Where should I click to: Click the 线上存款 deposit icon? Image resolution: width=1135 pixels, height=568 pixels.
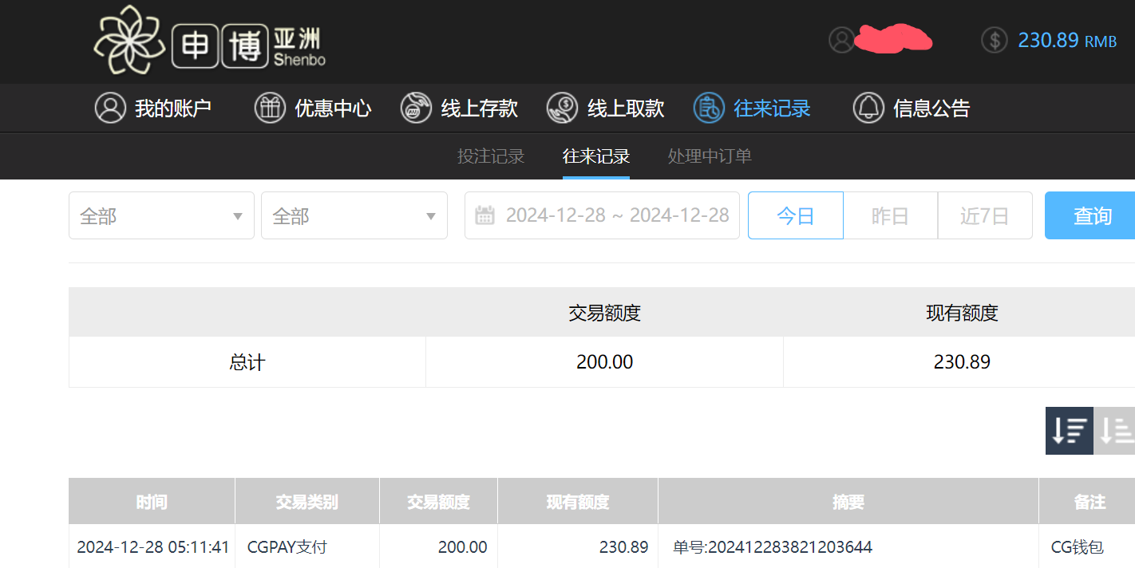click(x=415, y=108)
